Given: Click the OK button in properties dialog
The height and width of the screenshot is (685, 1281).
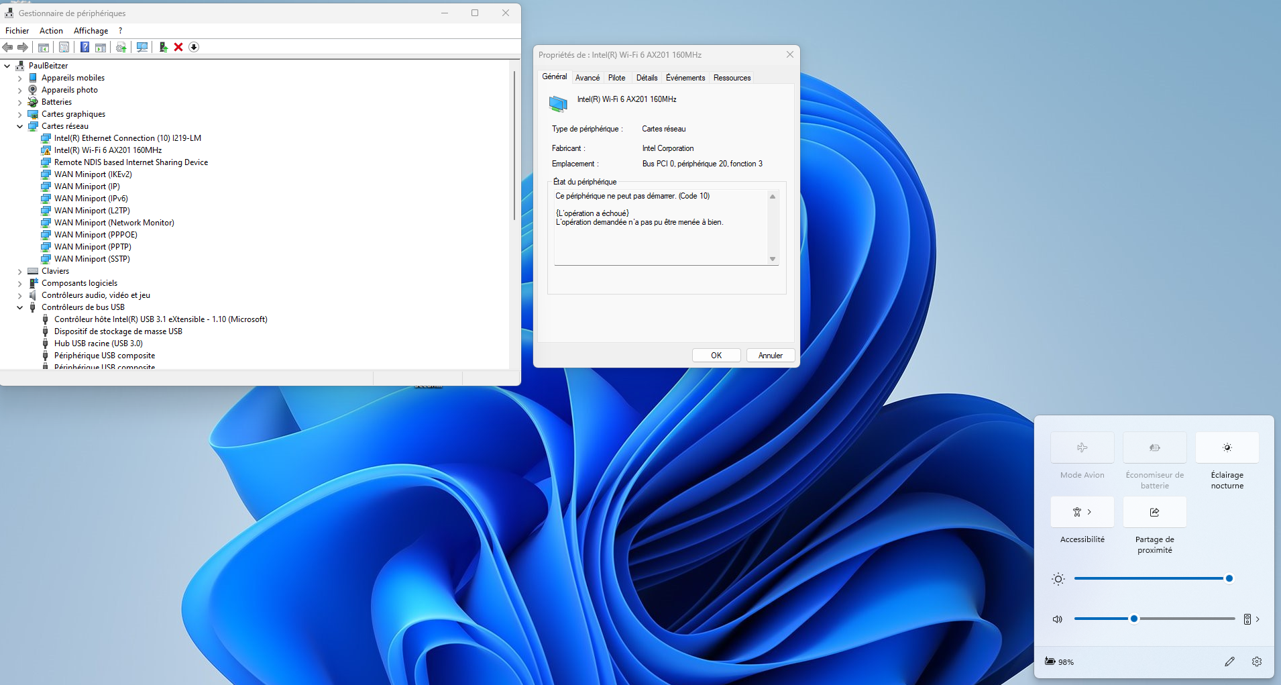Looking at the screenshot, I should point(716,355).
